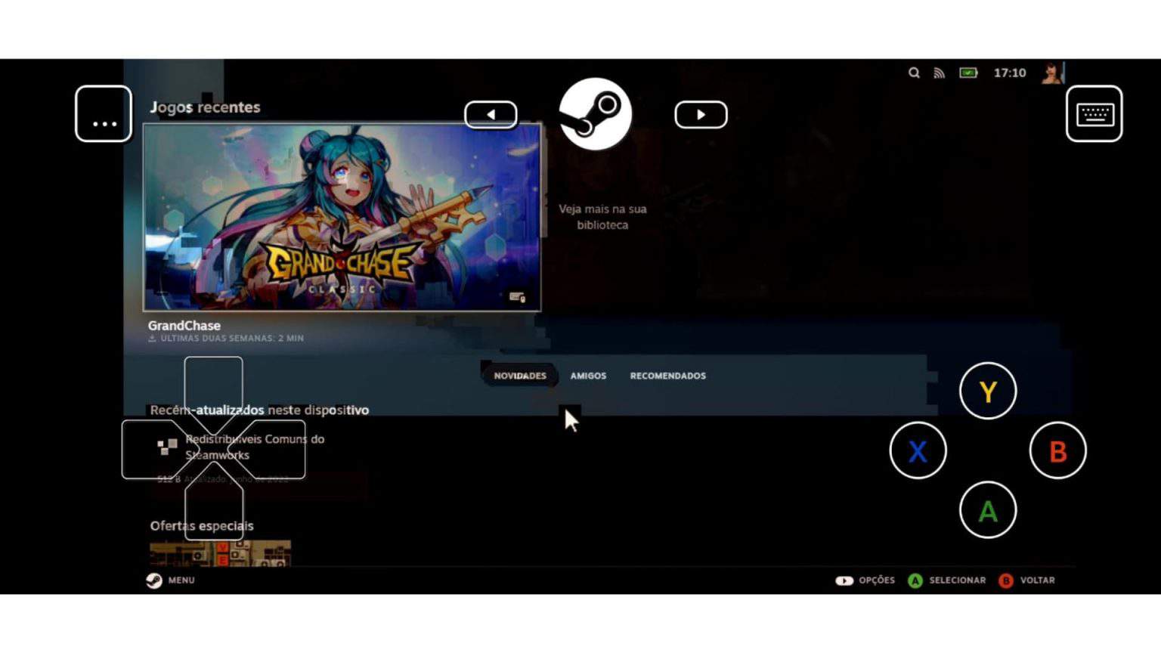Screen dimensions: 1161x653
Task: Check the battery status icon
Action: coord(967,73)
